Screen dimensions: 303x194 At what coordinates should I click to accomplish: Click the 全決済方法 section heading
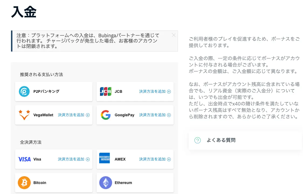31,142
